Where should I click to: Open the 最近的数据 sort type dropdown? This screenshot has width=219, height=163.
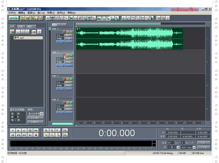(x=41, y=113)
